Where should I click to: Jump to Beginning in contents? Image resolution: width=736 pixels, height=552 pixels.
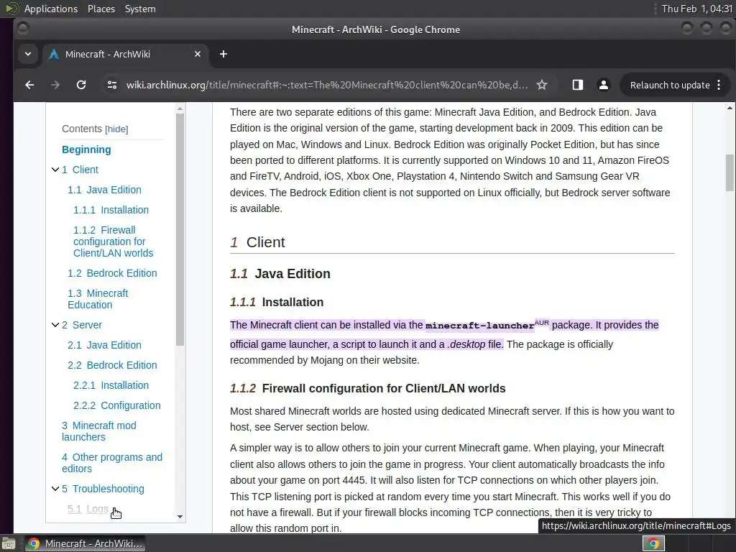86,149
